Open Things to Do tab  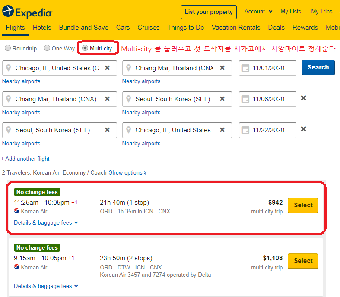185,28
